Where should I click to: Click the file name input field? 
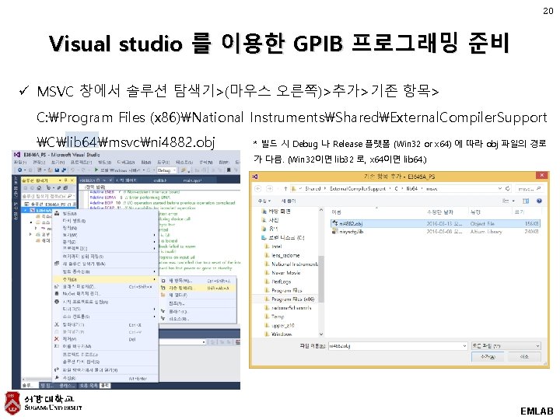click(x=397, y=345)
